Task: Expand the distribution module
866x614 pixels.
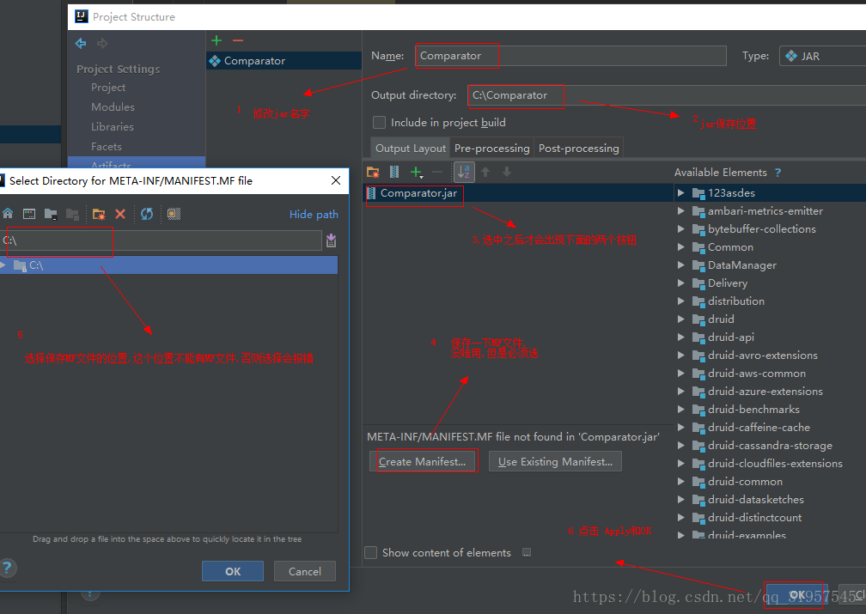Action: point(681,301)
